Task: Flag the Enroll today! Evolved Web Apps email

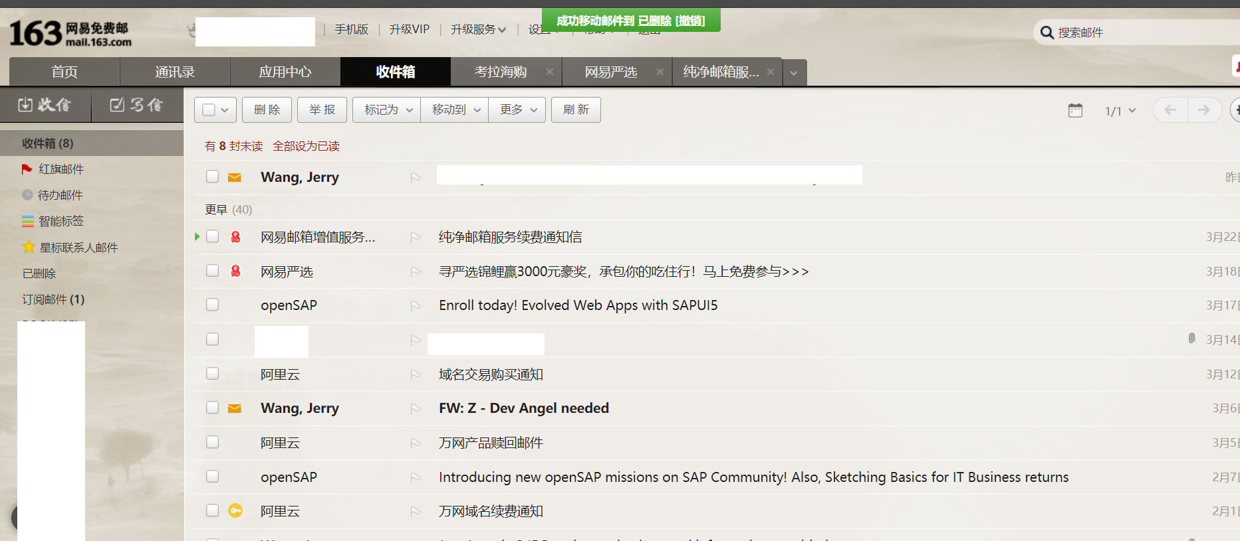Action: pyautogui.click(x=416, y=306)
